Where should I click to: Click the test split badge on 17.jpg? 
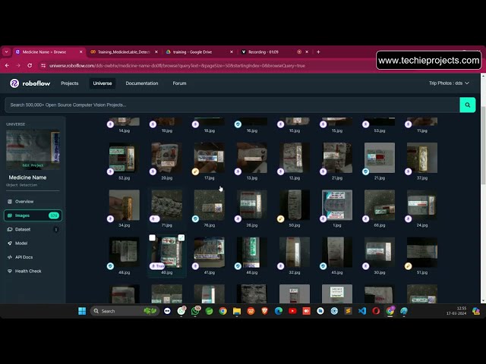point(195,171)
